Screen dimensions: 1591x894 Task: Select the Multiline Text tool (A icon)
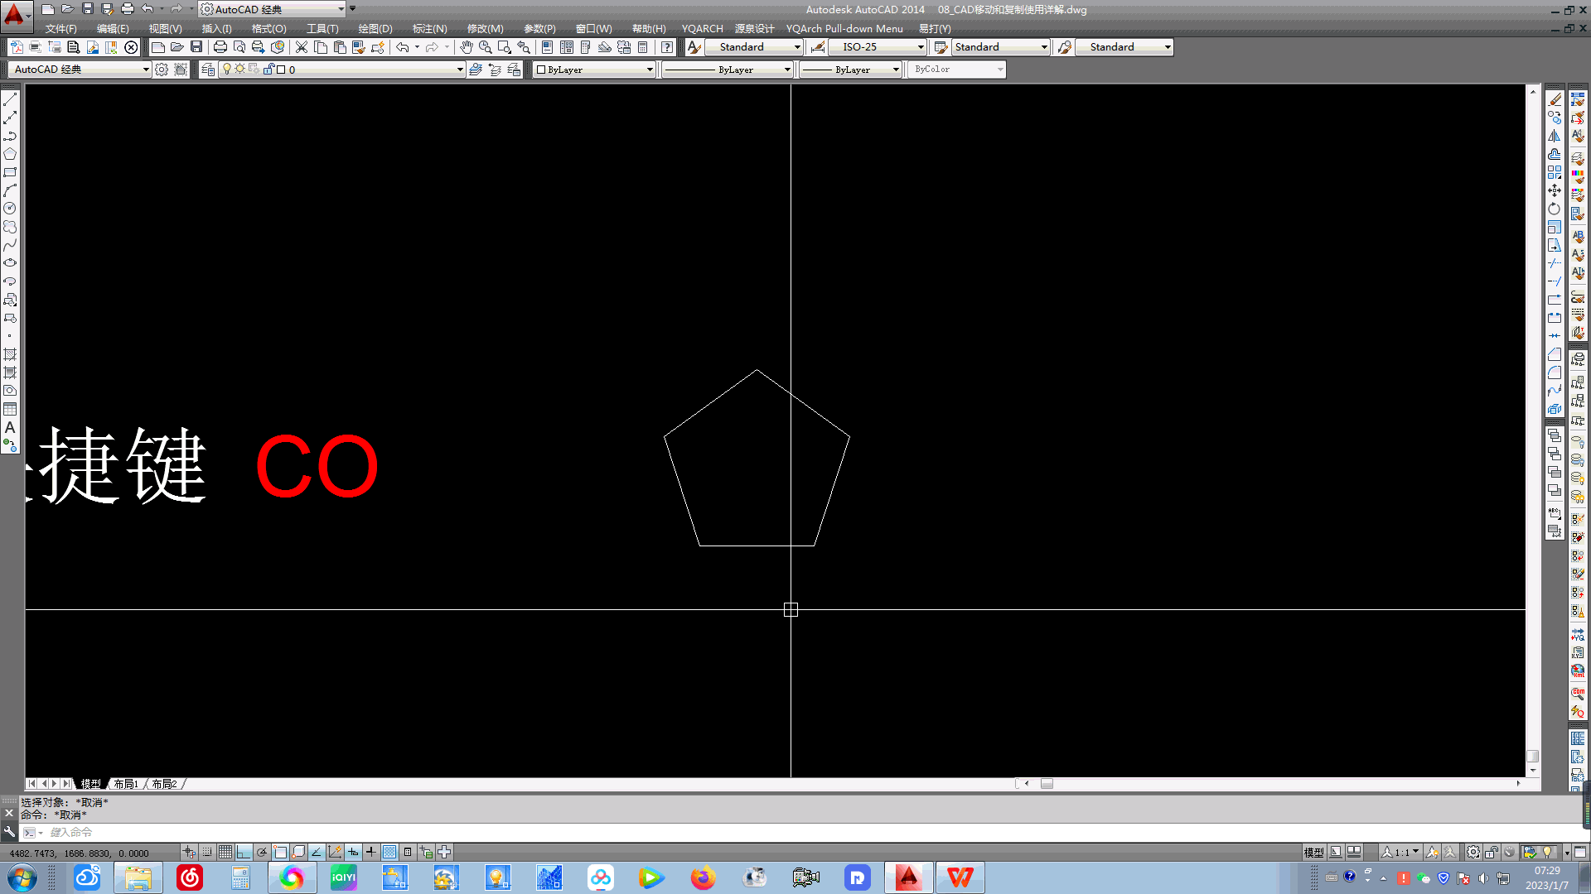(10, 427)
